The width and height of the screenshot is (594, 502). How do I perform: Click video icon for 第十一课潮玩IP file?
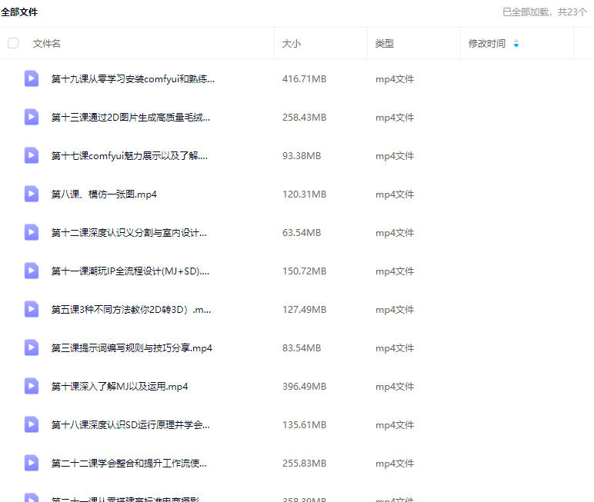[32, 271]
